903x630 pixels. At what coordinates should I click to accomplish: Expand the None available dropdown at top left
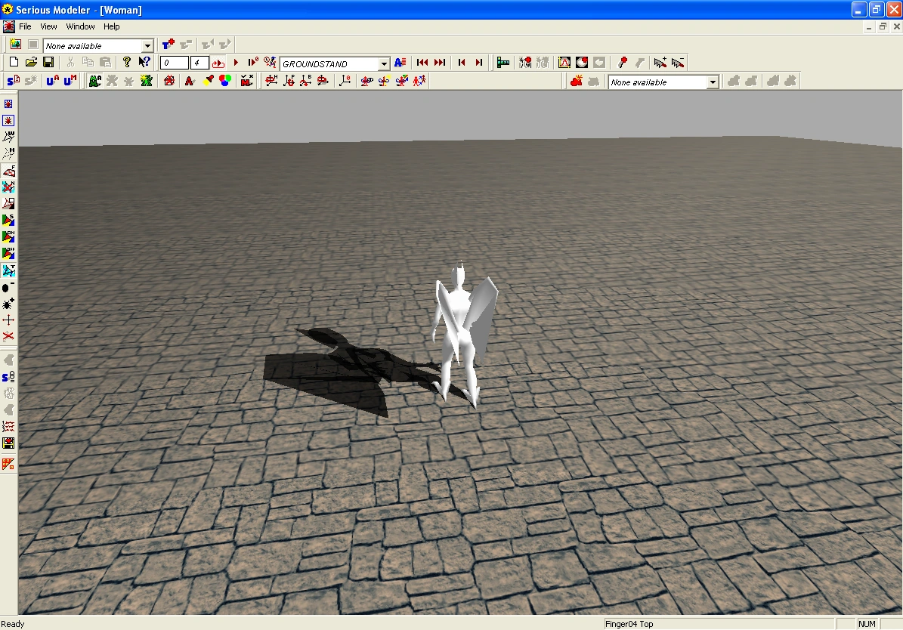point(147,45)
